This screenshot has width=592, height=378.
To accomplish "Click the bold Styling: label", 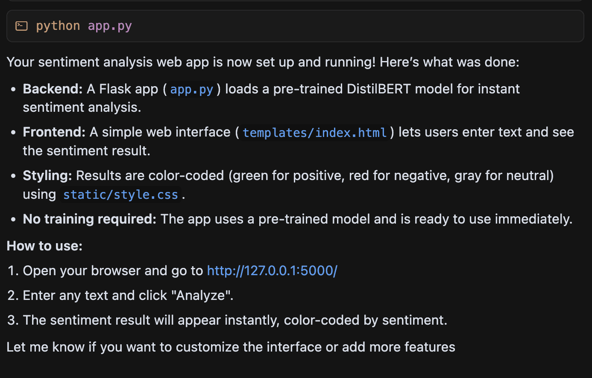I will point(47,176).
